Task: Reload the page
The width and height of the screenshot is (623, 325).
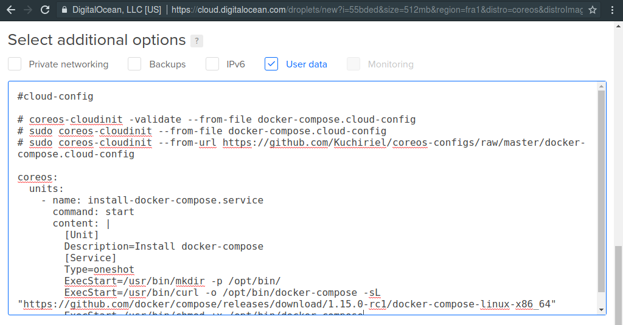Action: click(45, 10)
